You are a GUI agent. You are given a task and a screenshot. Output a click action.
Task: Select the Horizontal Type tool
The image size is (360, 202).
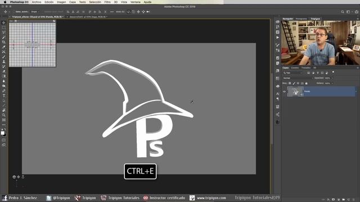[x=4, y=96]
